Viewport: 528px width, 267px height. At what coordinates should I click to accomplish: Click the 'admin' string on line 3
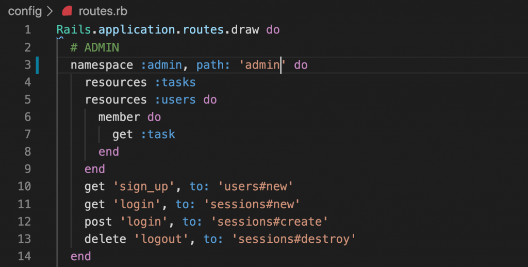262,64
